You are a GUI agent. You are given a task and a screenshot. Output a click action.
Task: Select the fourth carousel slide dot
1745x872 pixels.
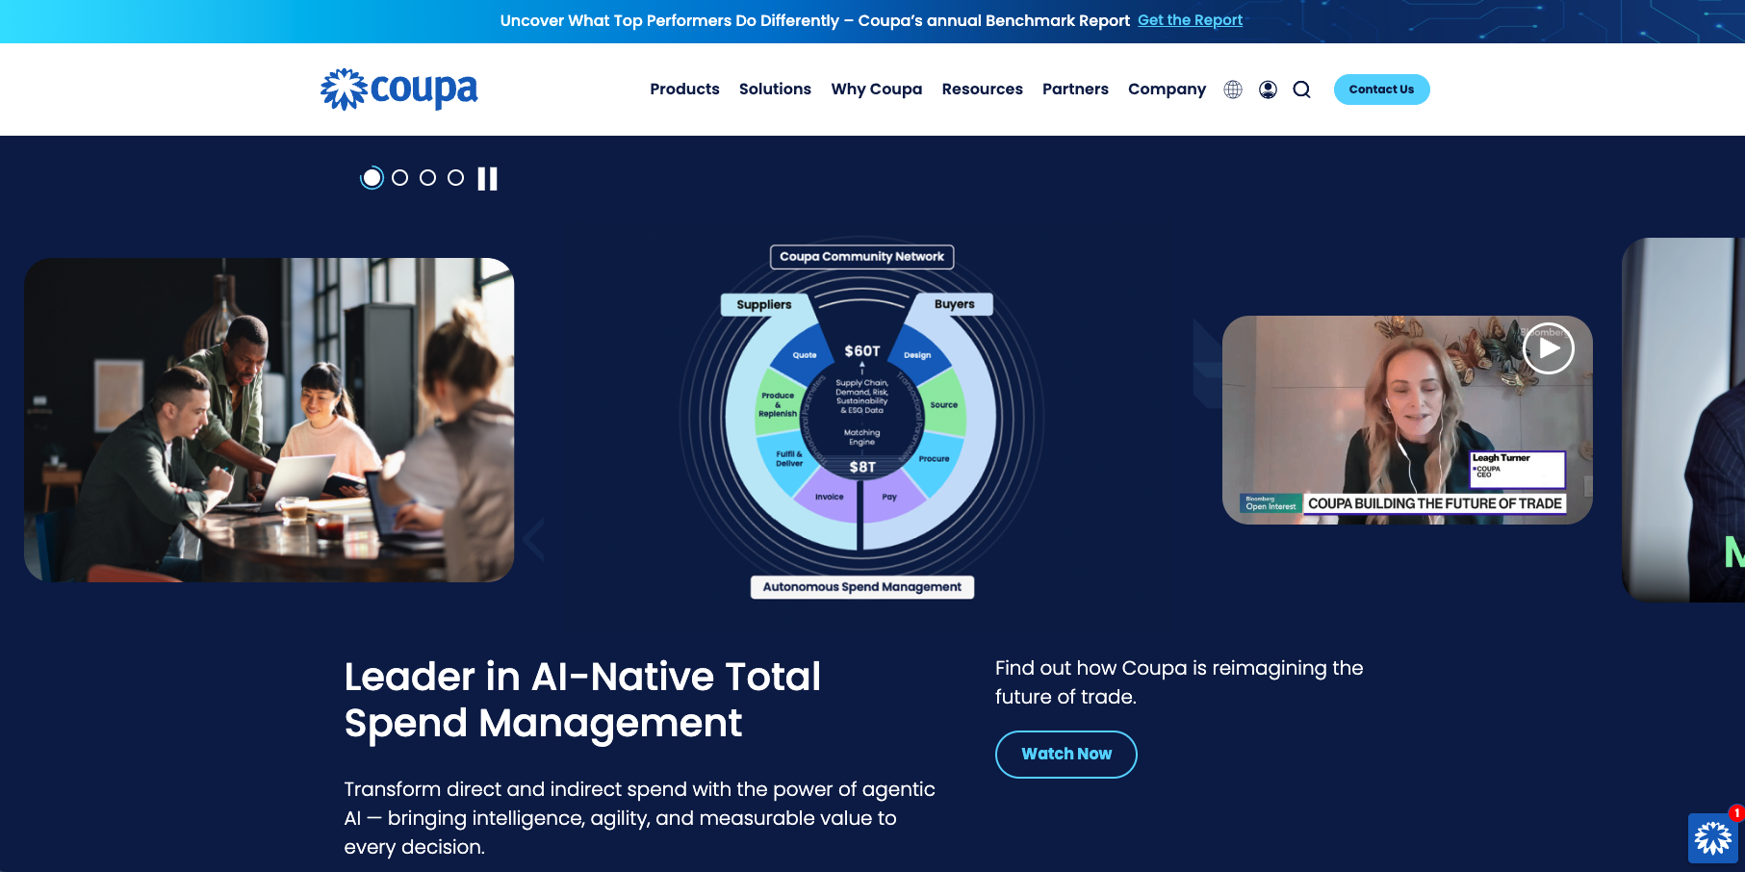tap(456, 178)
